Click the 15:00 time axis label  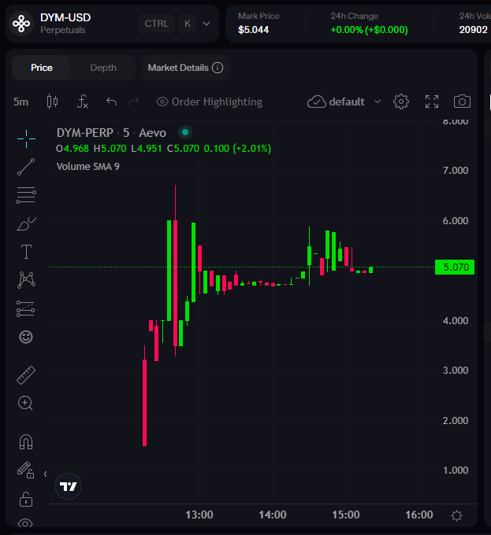(346, 515)
